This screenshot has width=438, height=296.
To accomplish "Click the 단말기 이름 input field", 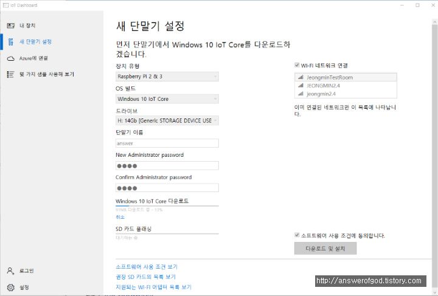I will point(167,143).
